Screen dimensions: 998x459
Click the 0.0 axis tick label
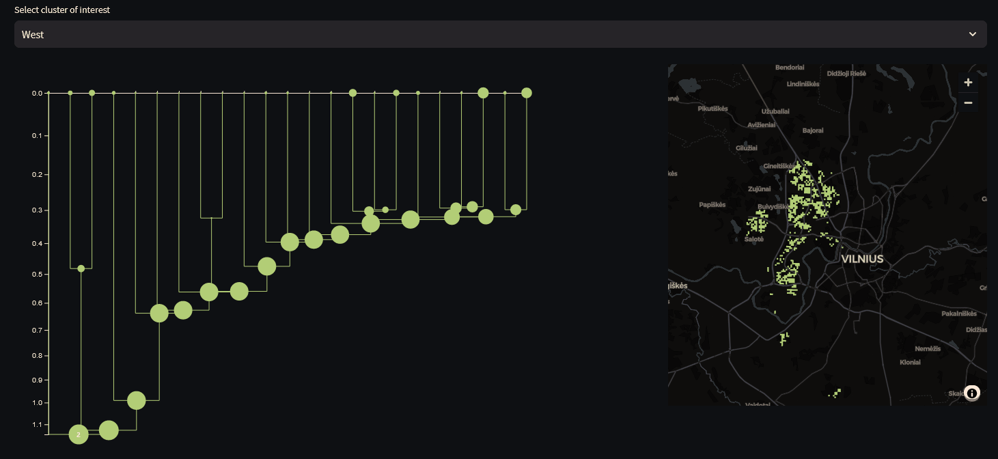[x=37, y=93]
